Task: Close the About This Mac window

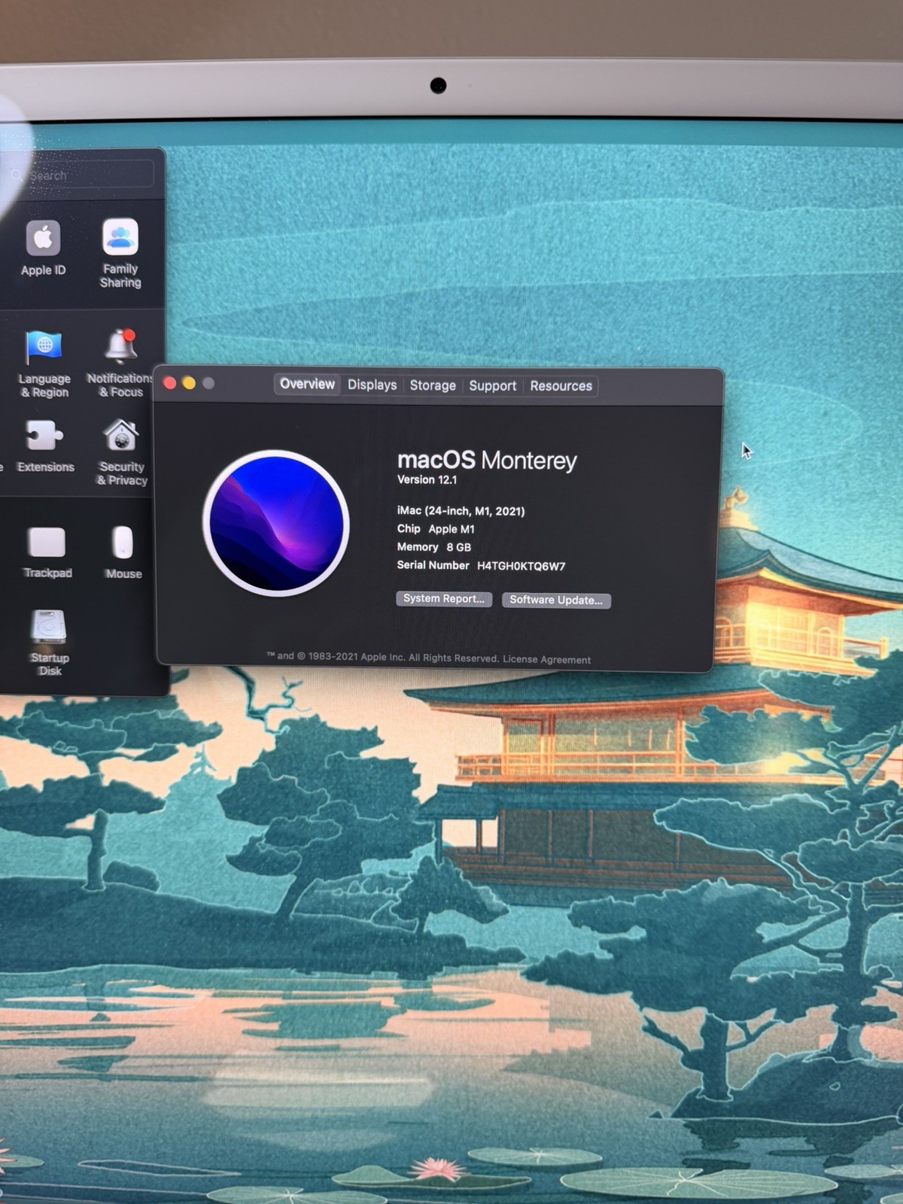Action: [170, 383]
